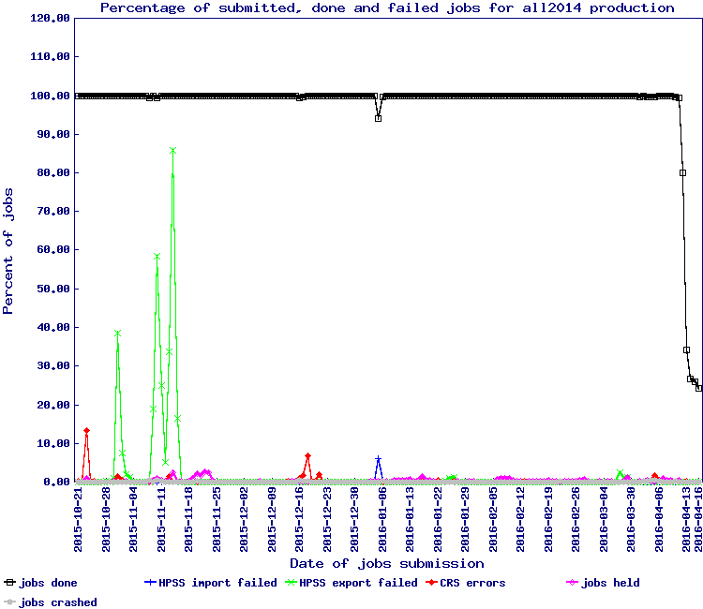Click the jobs done point at 80 percent
Screen dimensions: 703x609
[682, 172]
